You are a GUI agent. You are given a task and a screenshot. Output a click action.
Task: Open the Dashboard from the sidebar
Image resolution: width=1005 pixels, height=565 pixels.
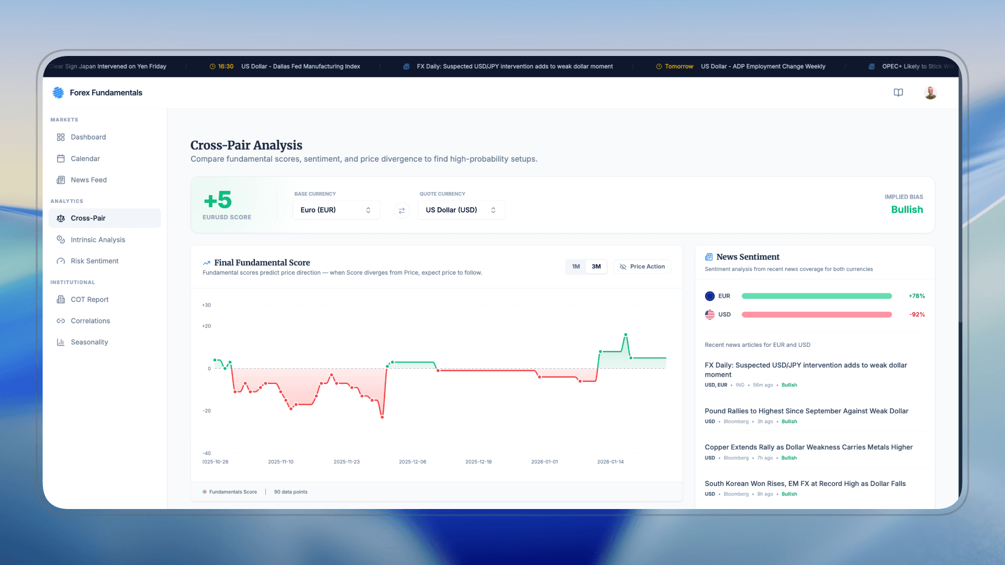click(x=88, y=137)
